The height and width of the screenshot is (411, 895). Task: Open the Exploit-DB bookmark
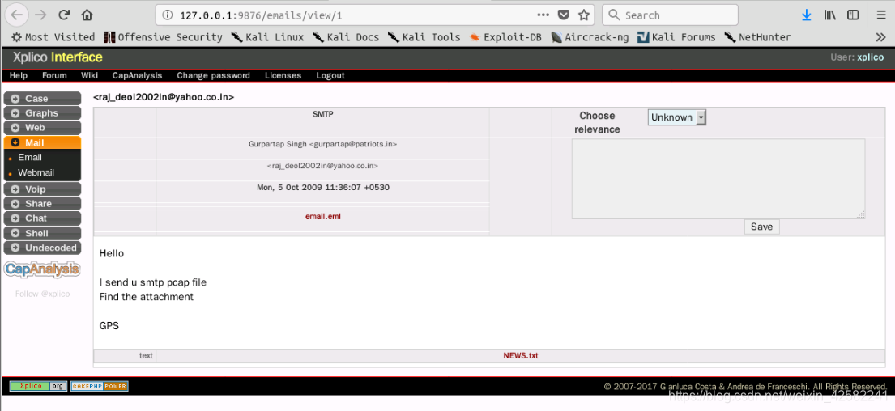coord(505,37)
